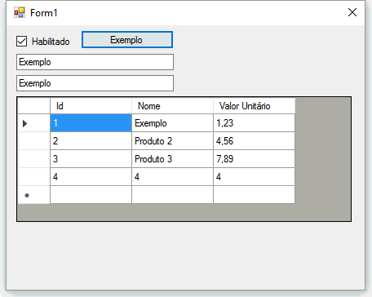Close the Form1 window
This screenshot has height=297, width=372.
click(352, 12)
